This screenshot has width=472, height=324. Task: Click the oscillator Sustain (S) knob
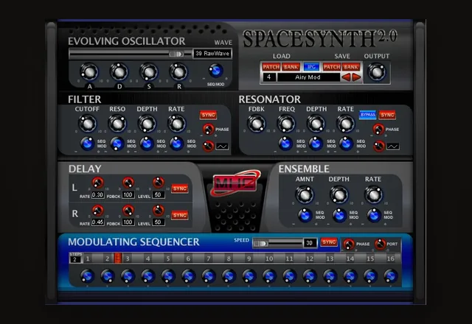149,72
